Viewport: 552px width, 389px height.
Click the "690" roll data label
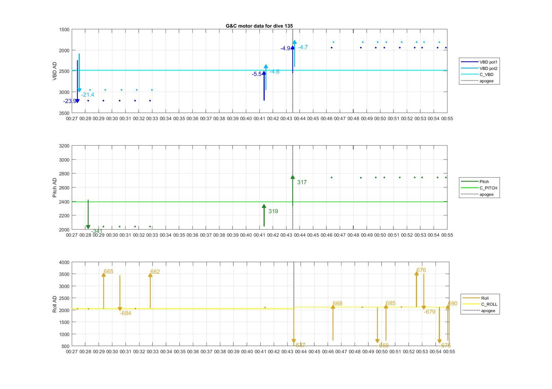(x=453, y=304)
